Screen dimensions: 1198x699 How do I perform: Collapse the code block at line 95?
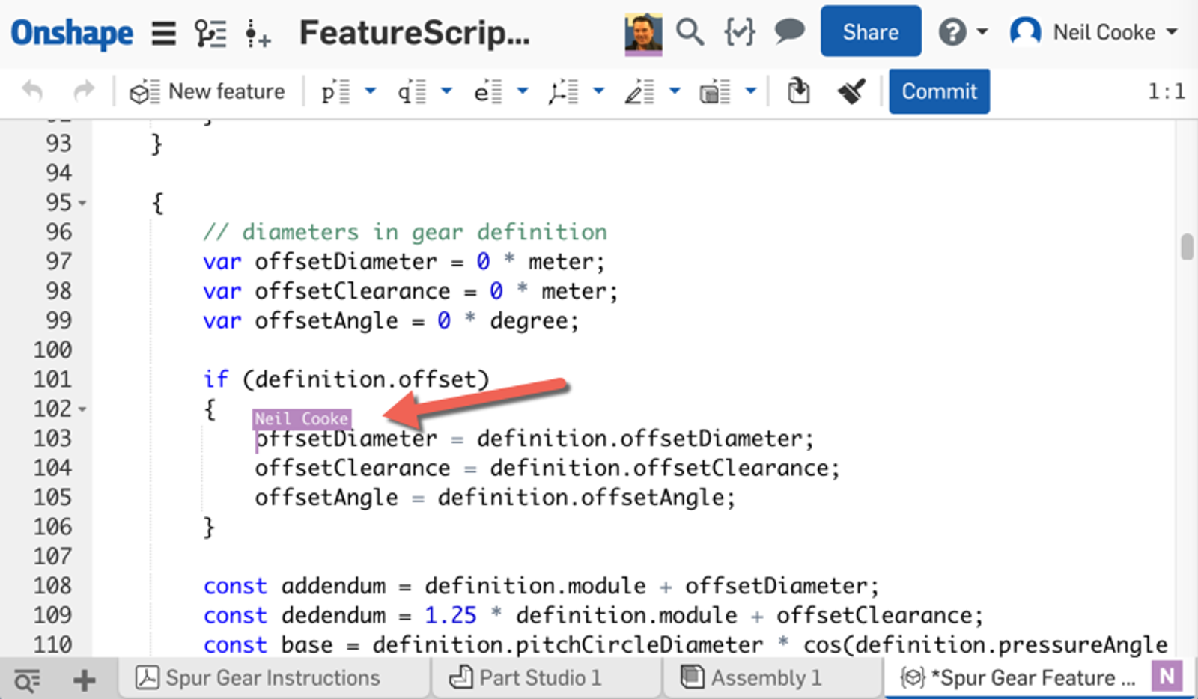click(82, 203)
